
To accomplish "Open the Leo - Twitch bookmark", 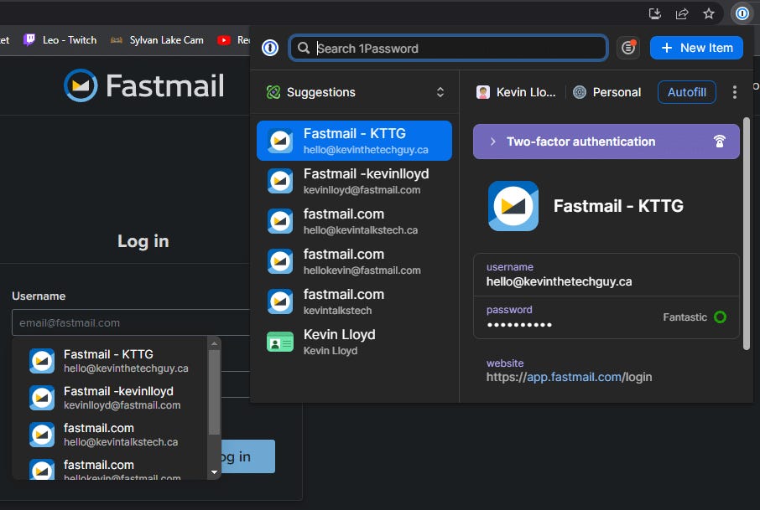I will pyautogui.click(x=60, y=40).
